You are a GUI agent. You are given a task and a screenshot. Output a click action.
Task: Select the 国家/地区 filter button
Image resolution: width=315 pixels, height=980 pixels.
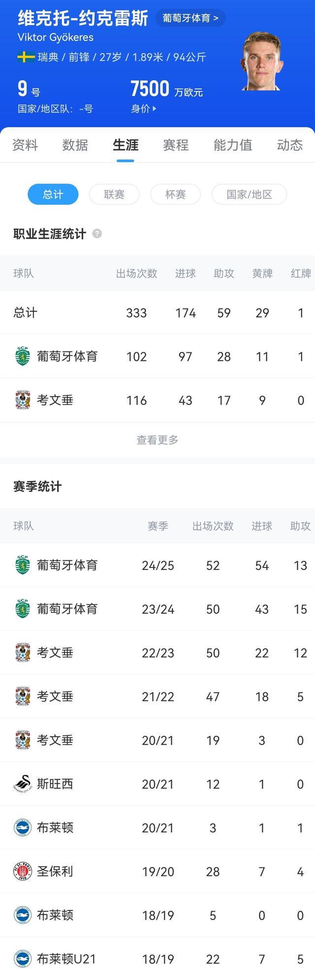click(249, 194)
